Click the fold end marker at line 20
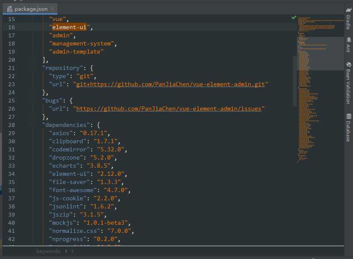The height and width of the screenshot is (259, 353). click(x=32, y=60)
